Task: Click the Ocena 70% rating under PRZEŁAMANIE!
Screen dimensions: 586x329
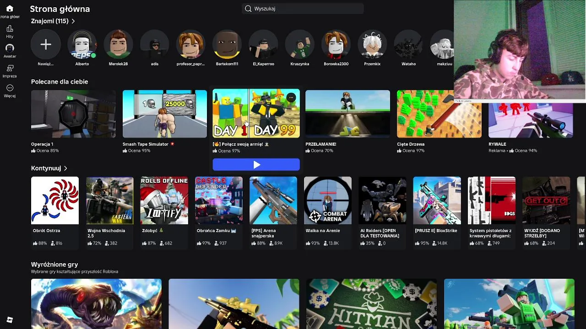Action: click(x=319, y=151)
